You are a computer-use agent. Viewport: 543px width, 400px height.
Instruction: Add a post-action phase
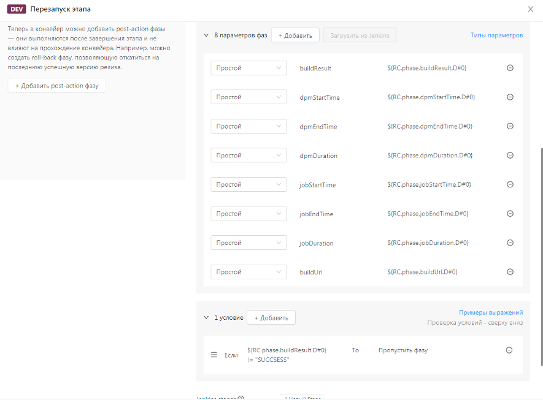point(57,86)
